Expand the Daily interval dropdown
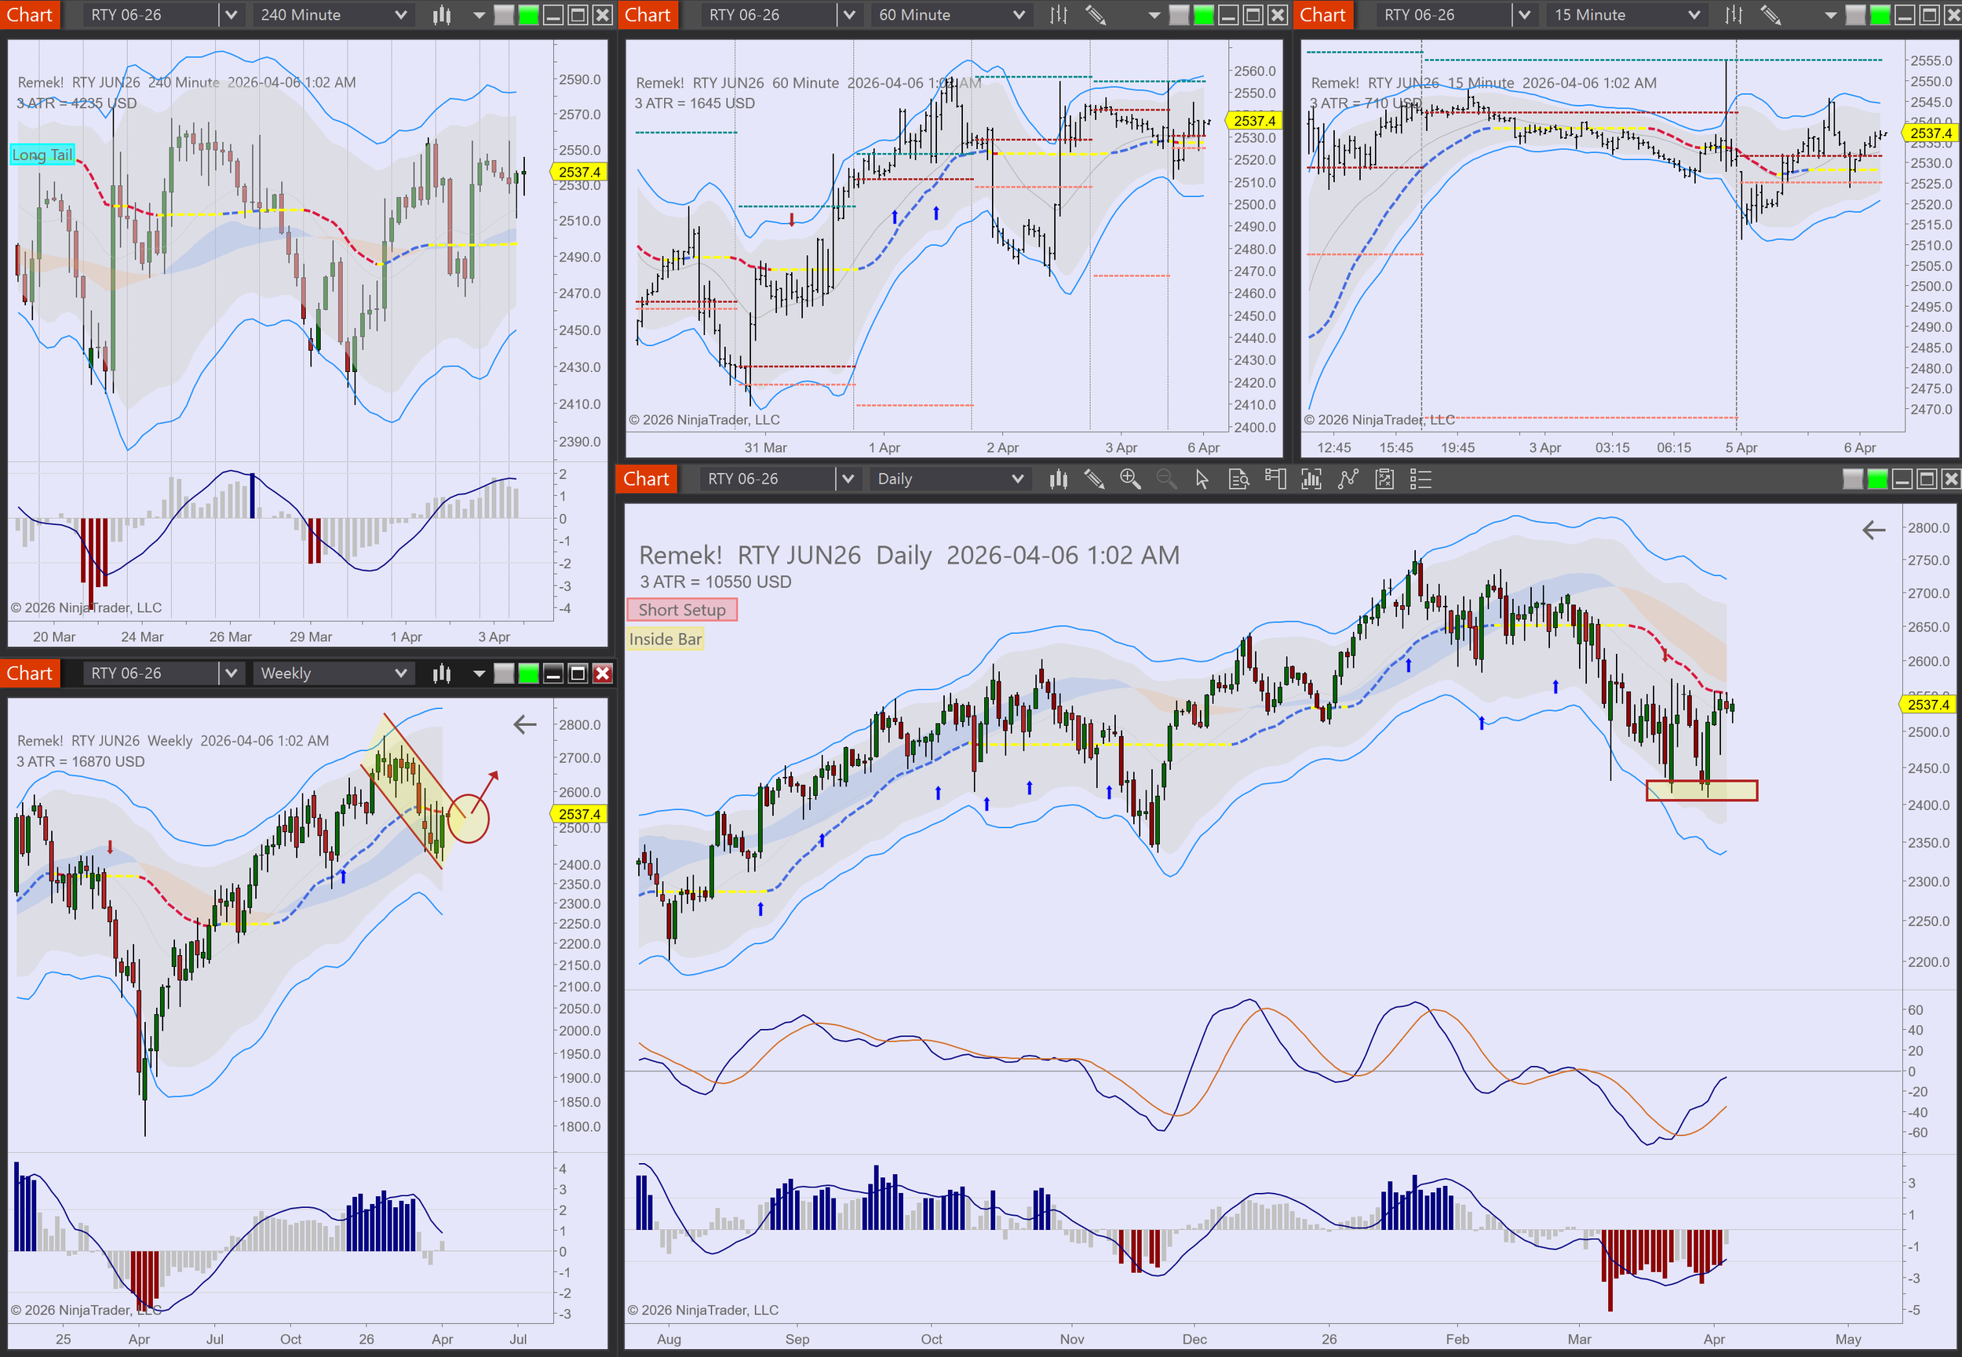Image resolution: width=1962 pixels, height=1357 pixels. [x=1018, y=480]
